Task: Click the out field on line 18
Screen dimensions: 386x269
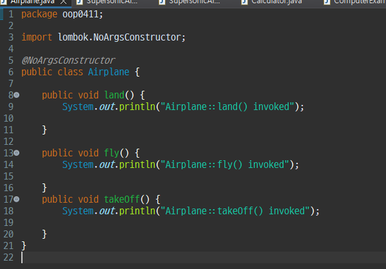Action: pyautogui.click(x=107, y=211)
